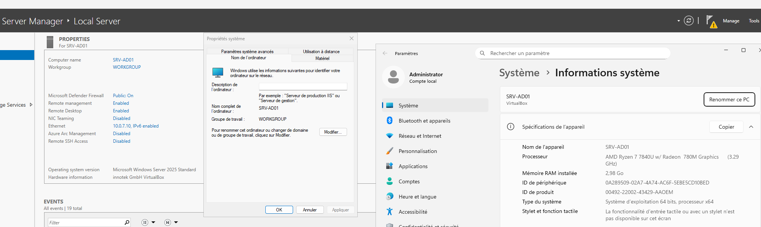Click the magnifier icon in Events filter
Viewport: 761px width, 227px height.
(127, 222)
